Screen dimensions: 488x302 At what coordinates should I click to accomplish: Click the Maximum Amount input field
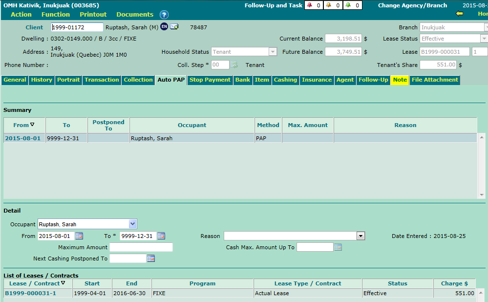141,247
